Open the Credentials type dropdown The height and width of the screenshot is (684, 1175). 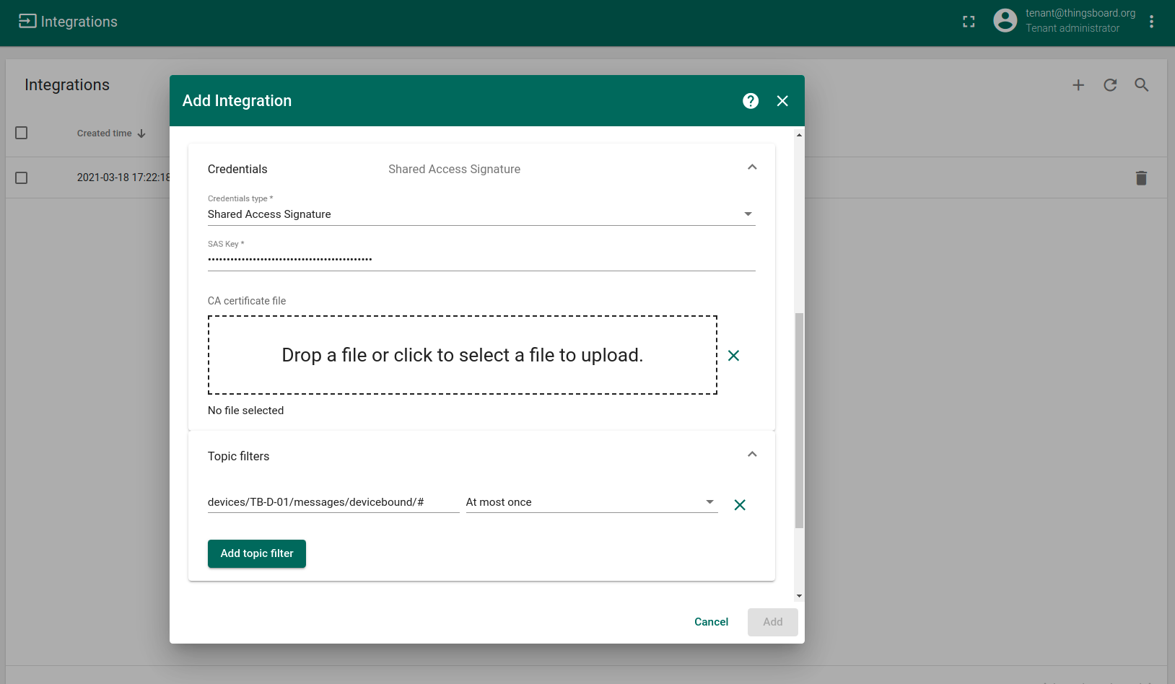coord(481,214)
